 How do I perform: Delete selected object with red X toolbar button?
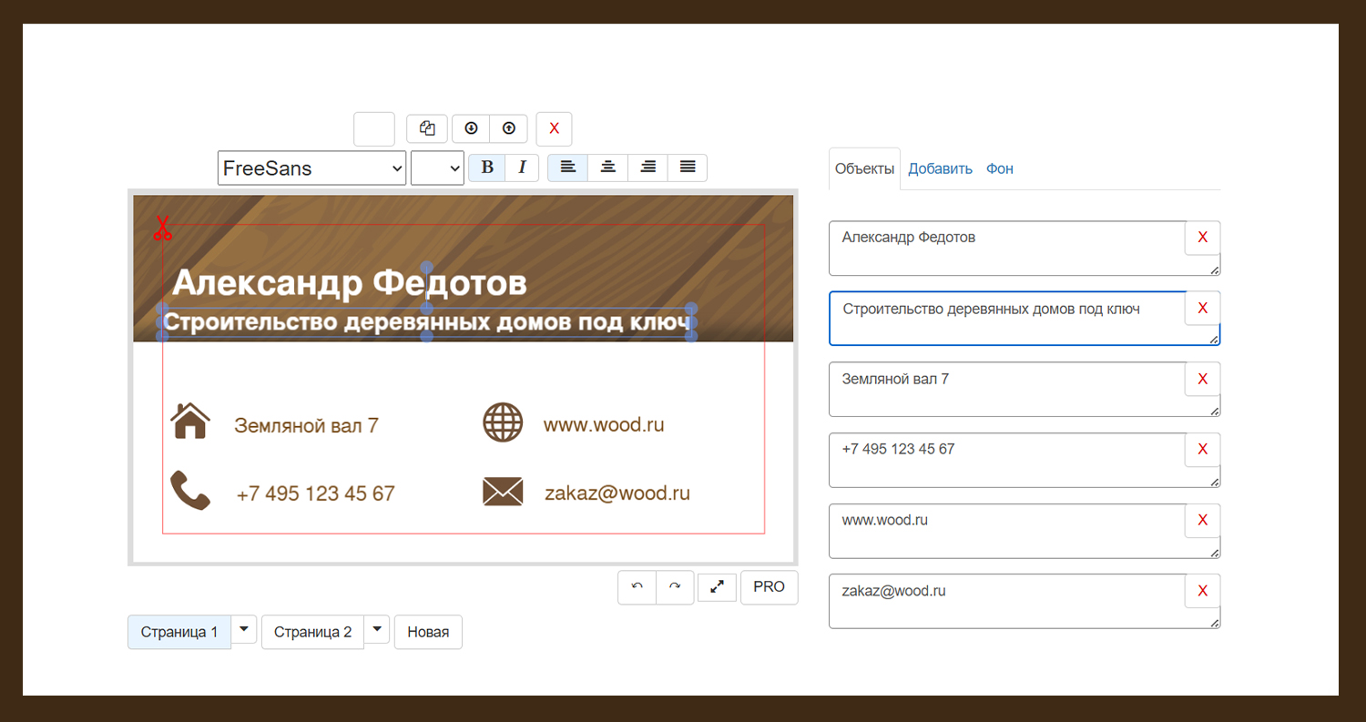click(x=554, y=128)
